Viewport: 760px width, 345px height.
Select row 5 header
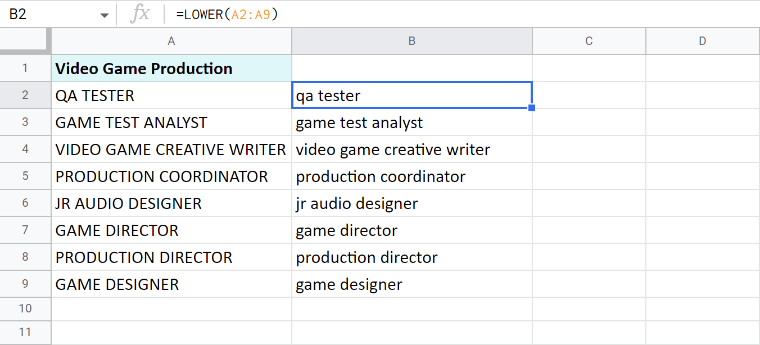(25, 176)
